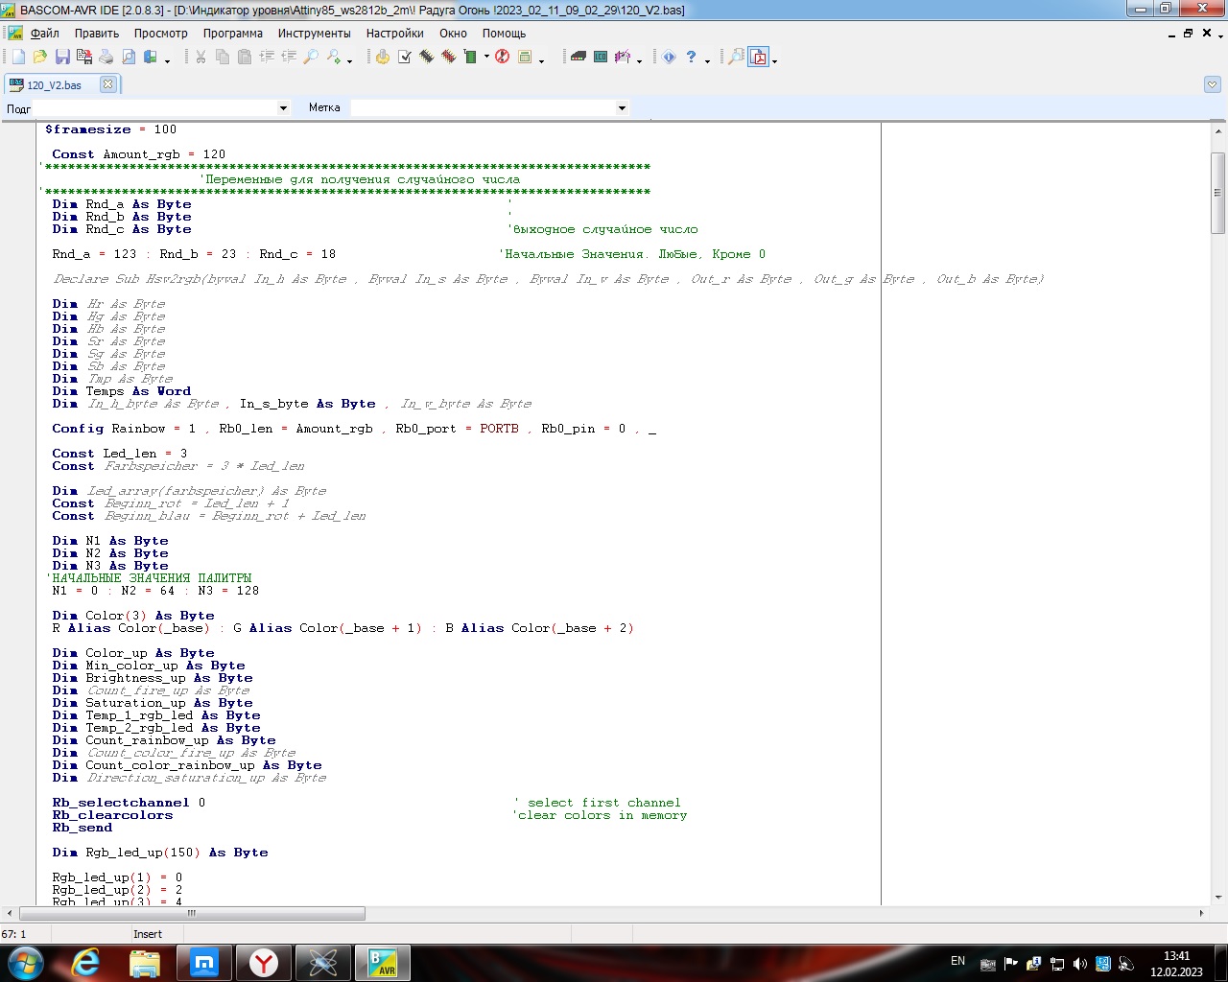Click the Paste clipboard icon
Viewport: 1228px width, 982px height.
(244, 58)
